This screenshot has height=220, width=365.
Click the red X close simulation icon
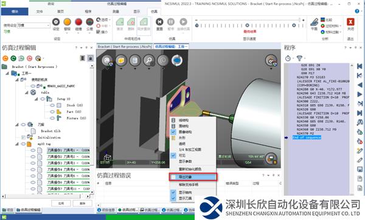point(350,22)
